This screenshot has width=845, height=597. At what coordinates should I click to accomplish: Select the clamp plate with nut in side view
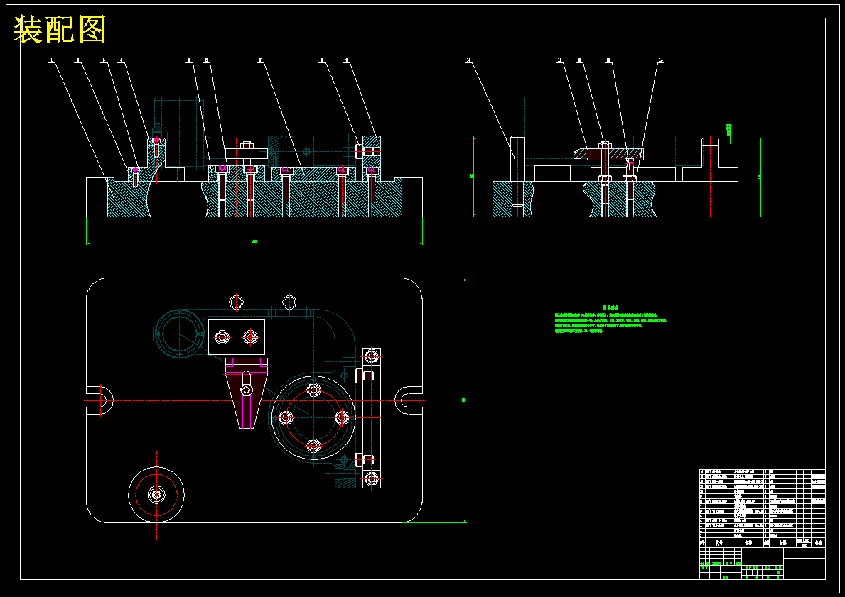click(609, 153)
